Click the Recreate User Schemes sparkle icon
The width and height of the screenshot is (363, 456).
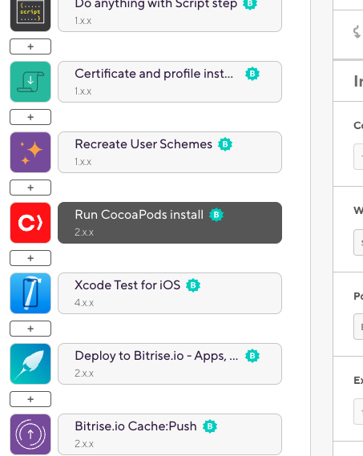pyautogui.click(x=30, y=152)
